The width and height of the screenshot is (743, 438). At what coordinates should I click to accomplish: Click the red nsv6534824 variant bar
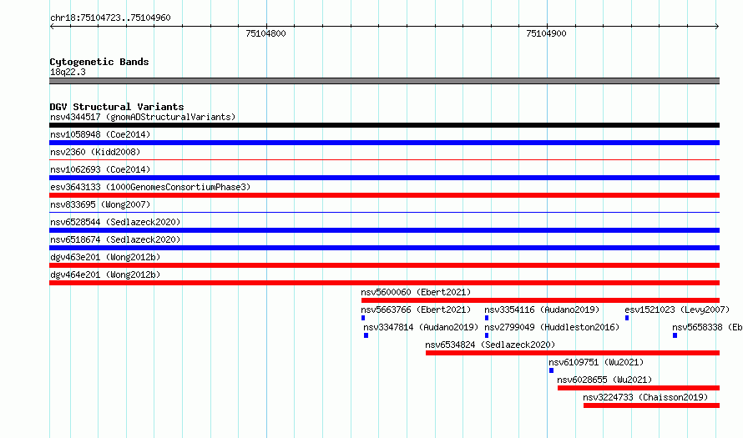tap(573, 353)
